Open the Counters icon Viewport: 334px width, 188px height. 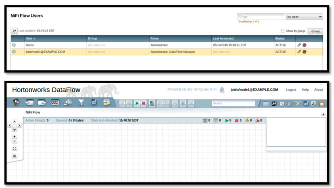point(274,104)
